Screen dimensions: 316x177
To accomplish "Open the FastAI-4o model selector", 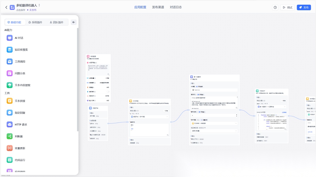I will pos(214,90).
